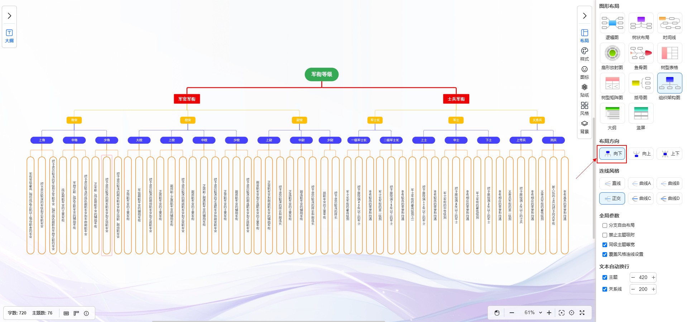Image resolution: width=687 pixels, height=322 pixels.
Task: Expand the left panel chevron
Action: (9, 16)
